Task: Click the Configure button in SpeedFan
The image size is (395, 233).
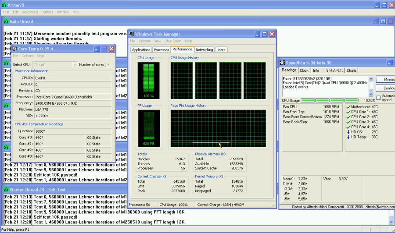Action: pos(385,88)
